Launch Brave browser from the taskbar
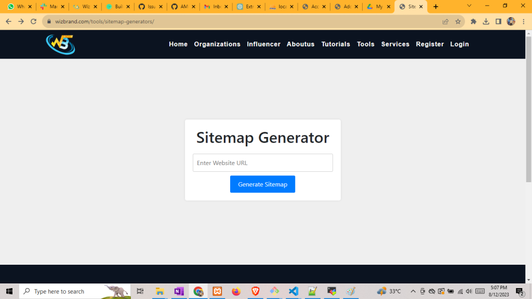Image resolution: width=532 pixels, height=299 pixels. [255, 291]
